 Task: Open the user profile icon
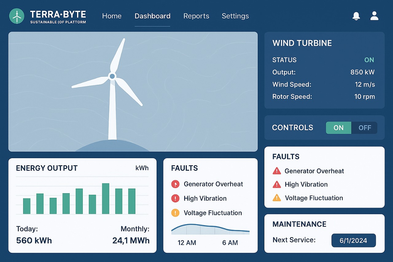(374, 16)
